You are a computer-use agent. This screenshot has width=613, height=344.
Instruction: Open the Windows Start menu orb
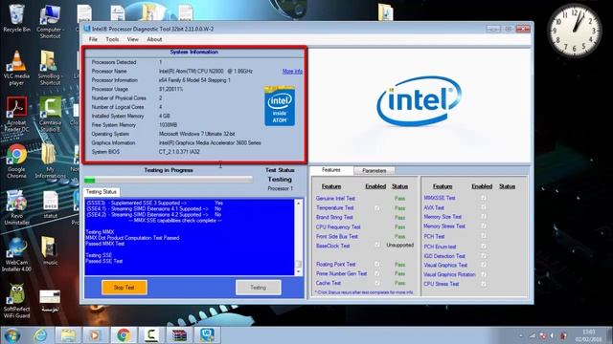12,335
